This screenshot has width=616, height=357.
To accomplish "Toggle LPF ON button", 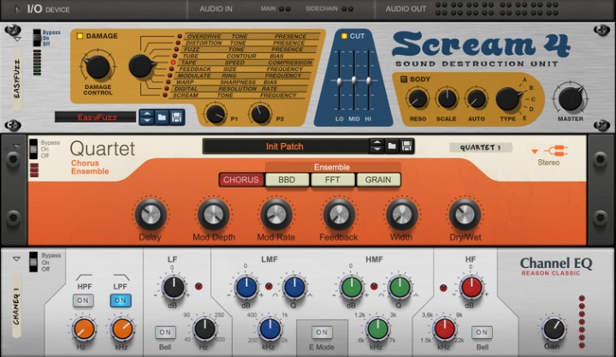I will 121,300.
